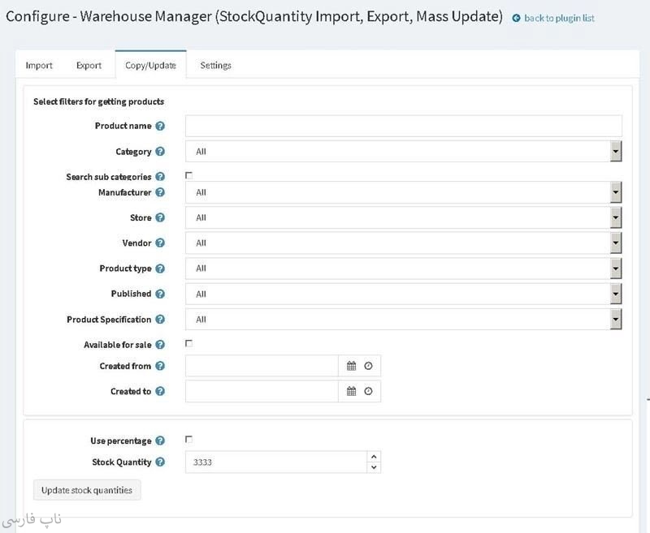The image size is (650, 533).
Task: Open the clock time picker for Created to
Action: (368, 391)
